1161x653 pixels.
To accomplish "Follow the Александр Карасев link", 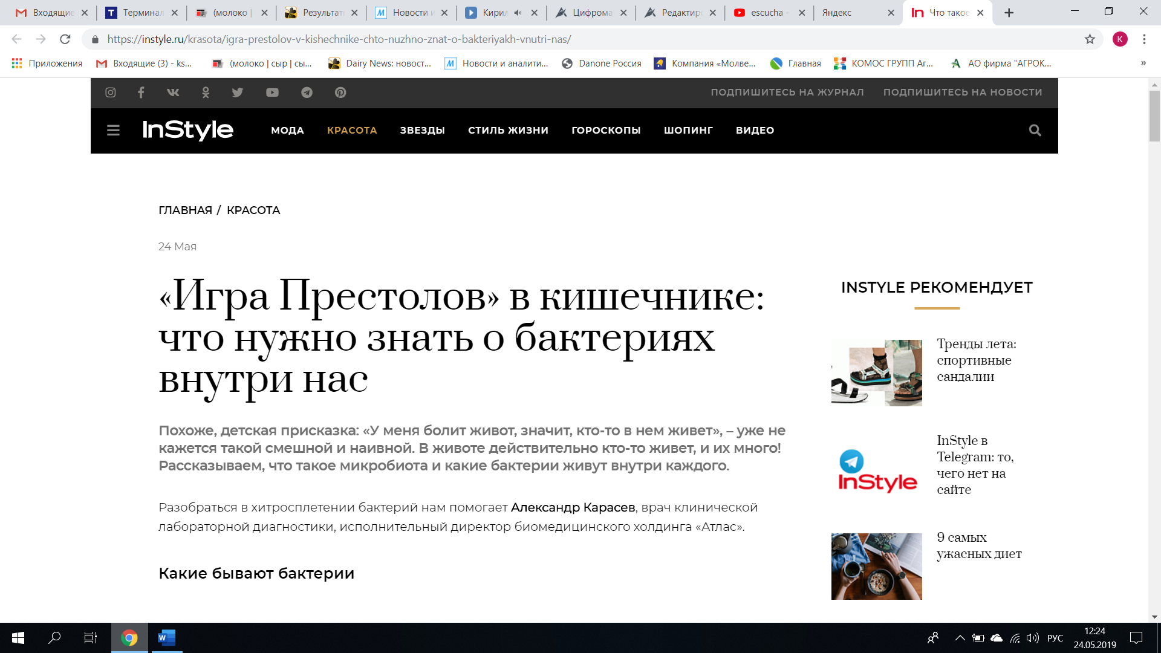I will pyautogui.click(x=573, y=507).
